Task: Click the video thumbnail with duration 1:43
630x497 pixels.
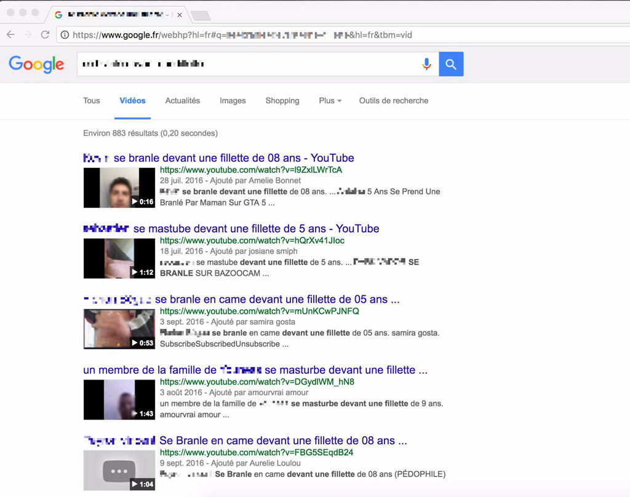Action: (x=119, y=400)
